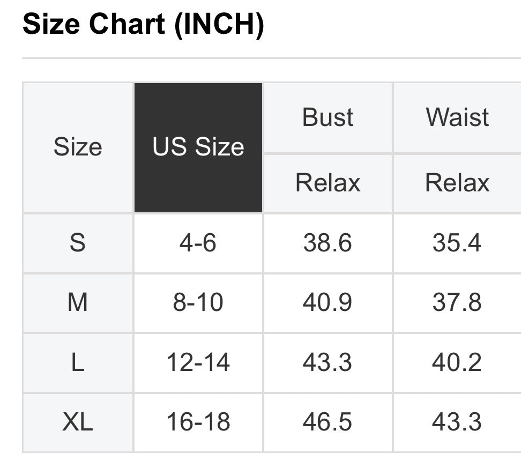Click the US size 16-18 cell
The image size is (521, 453).
click(x=198, y=422)
